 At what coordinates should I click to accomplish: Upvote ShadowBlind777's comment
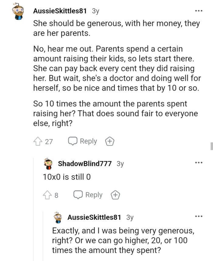tap(48, 195)
